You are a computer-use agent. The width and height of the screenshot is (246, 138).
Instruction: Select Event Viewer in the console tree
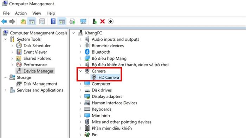point(35,52)
